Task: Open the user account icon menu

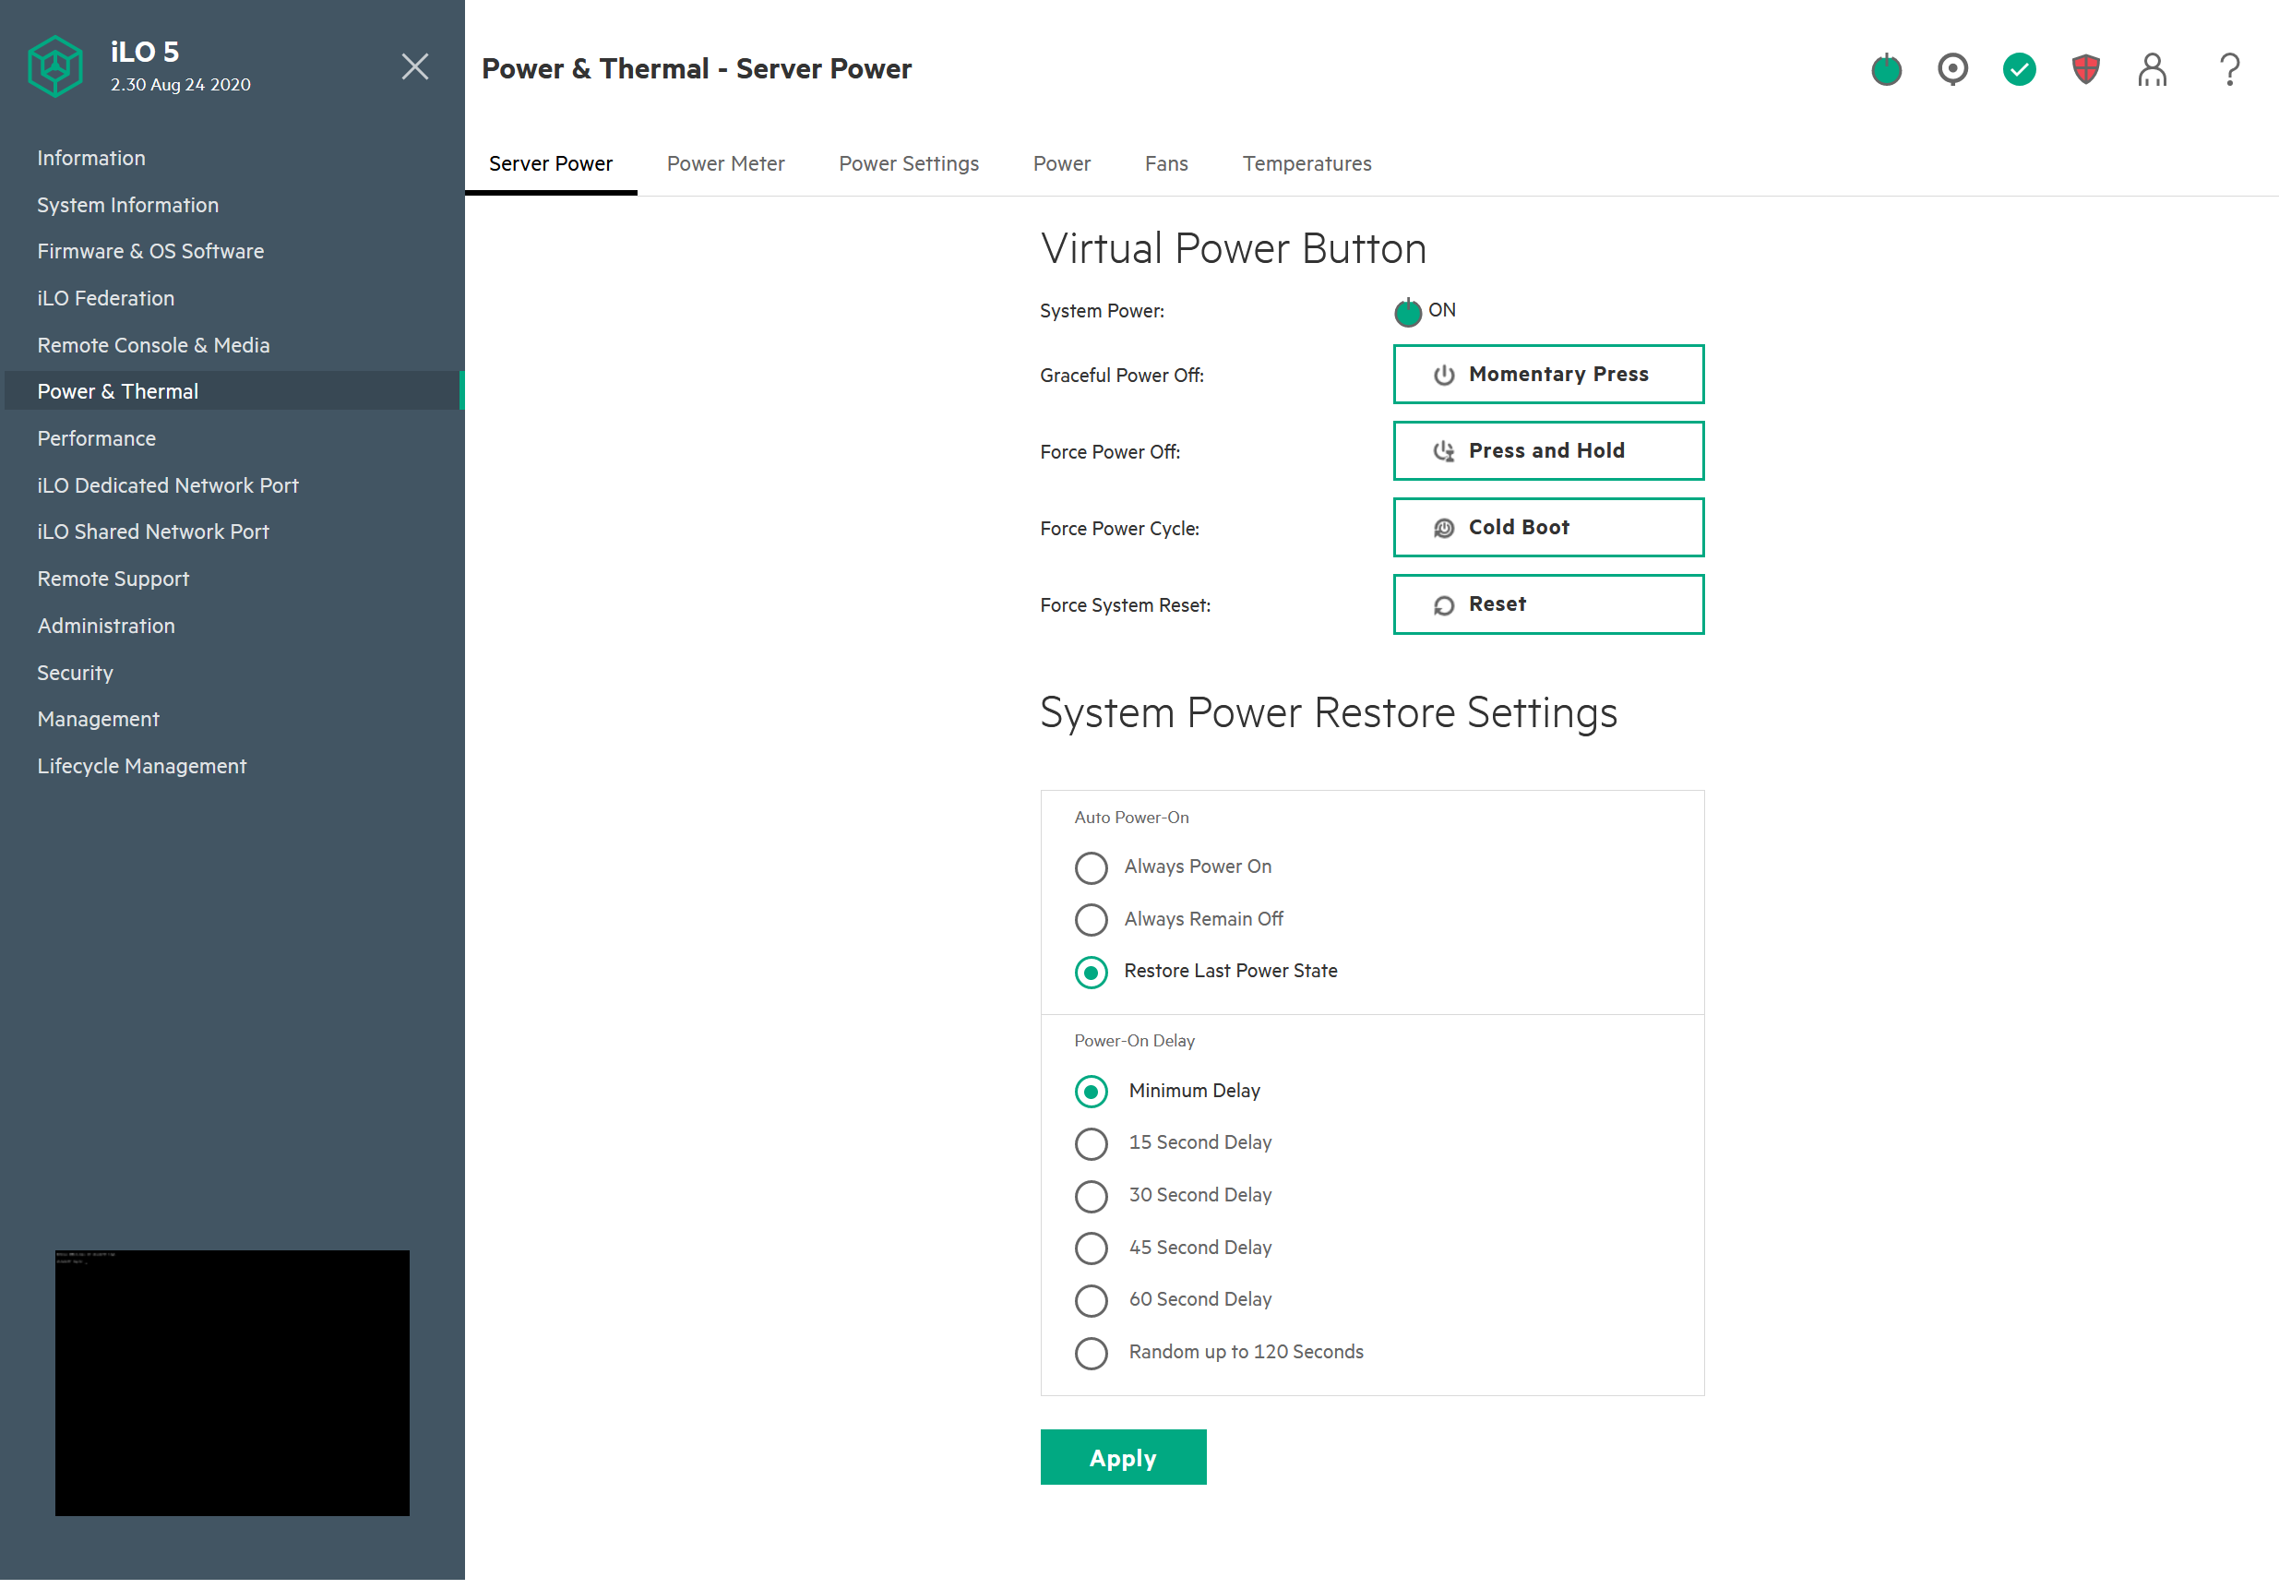Action: coord(2152,69)
